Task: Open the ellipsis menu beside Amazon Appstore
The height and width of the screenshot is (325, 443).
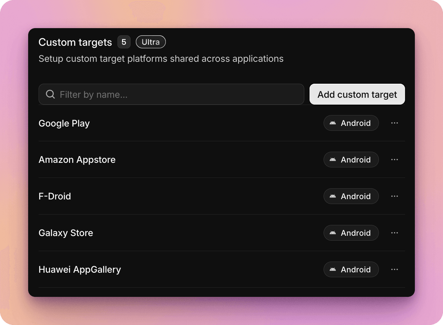Action: [x=394, y=160]
